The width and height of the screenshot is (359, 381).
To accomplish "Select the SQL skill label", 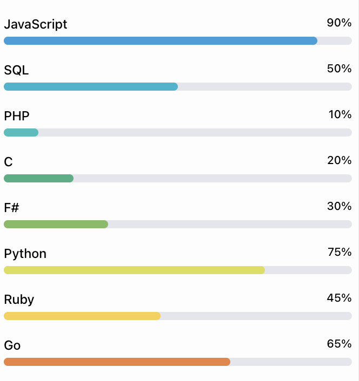I will [16, 71].
